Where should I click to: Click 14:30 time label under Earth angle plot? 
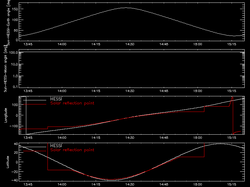click(x=130, y=44)
